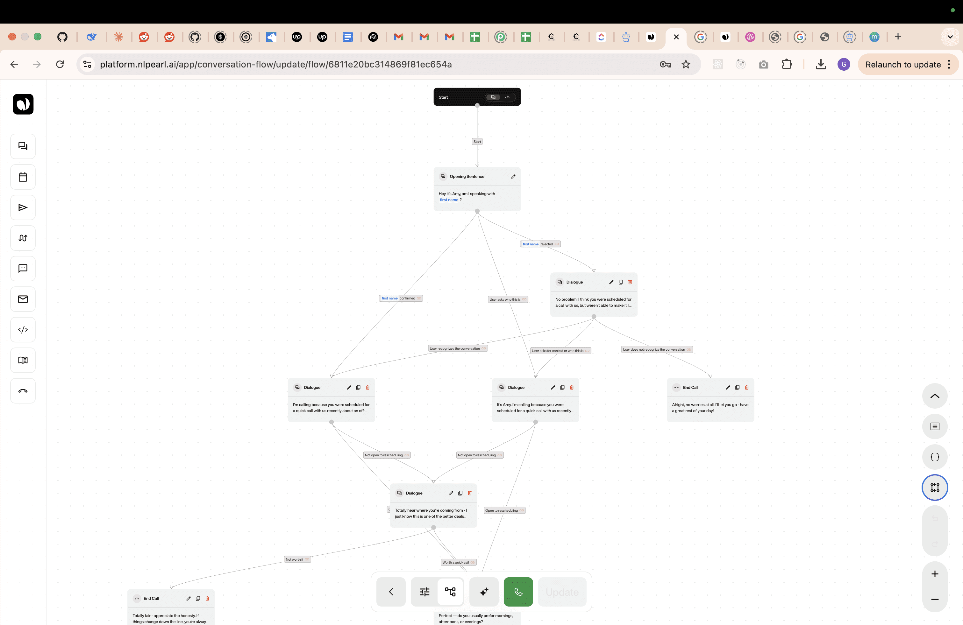Click the green test call button
The width and height of the screenshot is (963, 625).
click(x=518, y=592)
